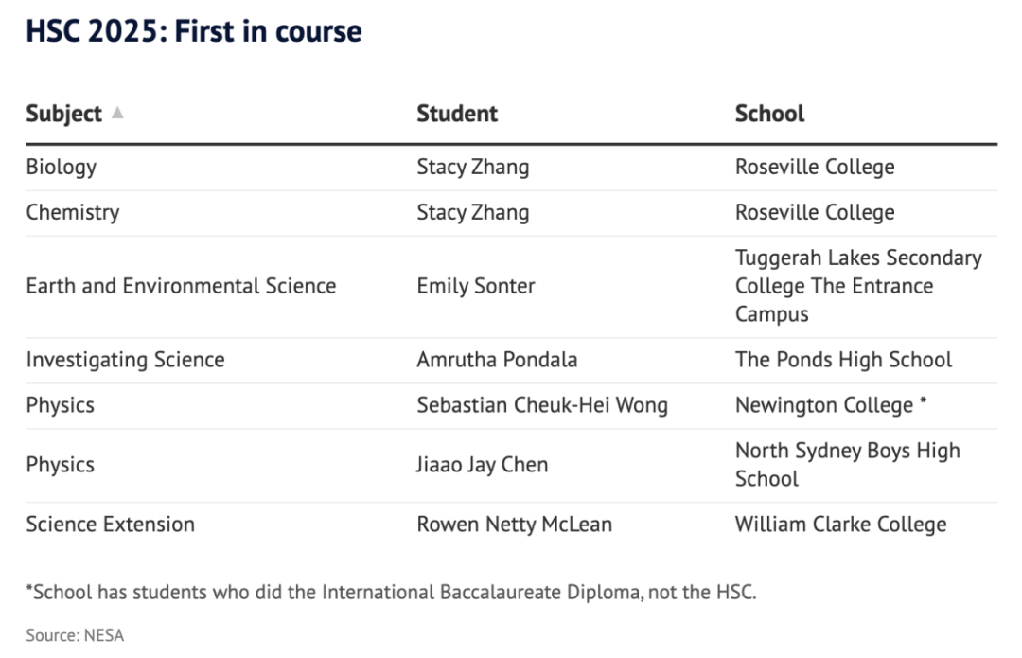Select North Sydney Boys High School
This screenshot has width=1022, height=658.
coord(847,465)
